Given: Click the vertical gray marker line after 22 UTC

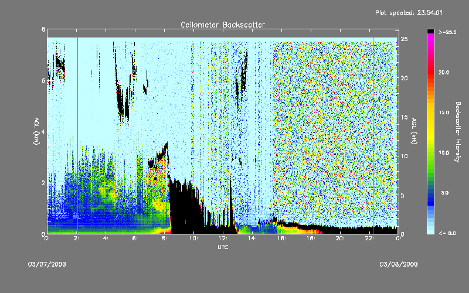Looking at the screenshot, I should click(373, 135).
